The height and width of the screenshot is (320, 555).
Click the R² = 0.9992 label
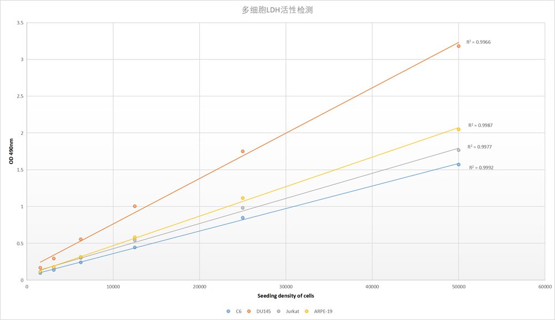click(x=481, y=167)
